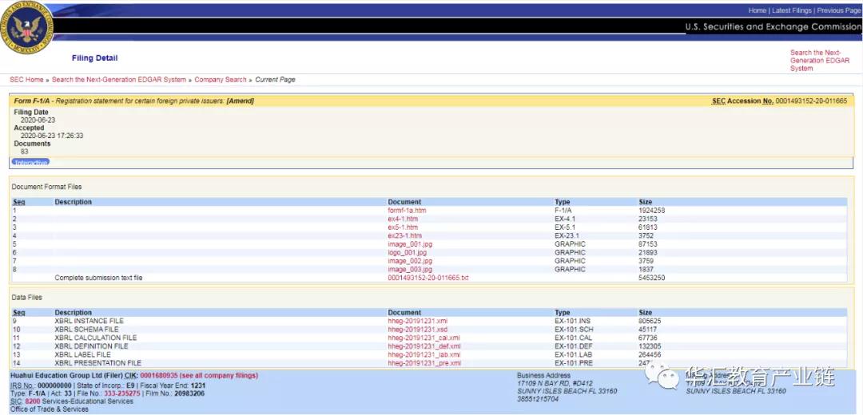
Task: Click Huahui Education Group Ltd (Filer) name
Action: point(66,375)
